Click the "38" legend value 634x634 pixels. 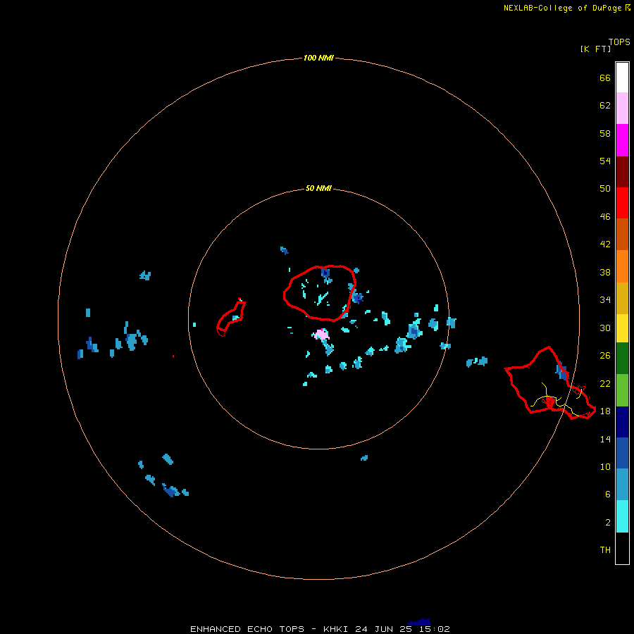(x=605, y=273)
